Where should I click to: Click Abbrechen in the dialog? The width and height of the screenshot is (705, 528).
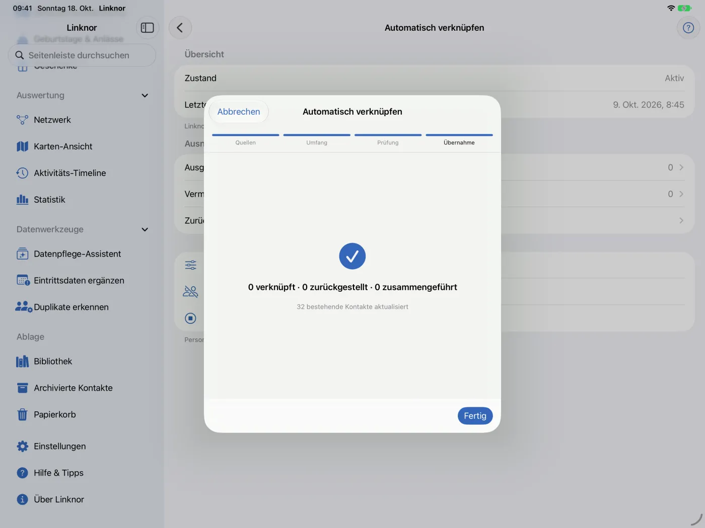pos(239,112)
